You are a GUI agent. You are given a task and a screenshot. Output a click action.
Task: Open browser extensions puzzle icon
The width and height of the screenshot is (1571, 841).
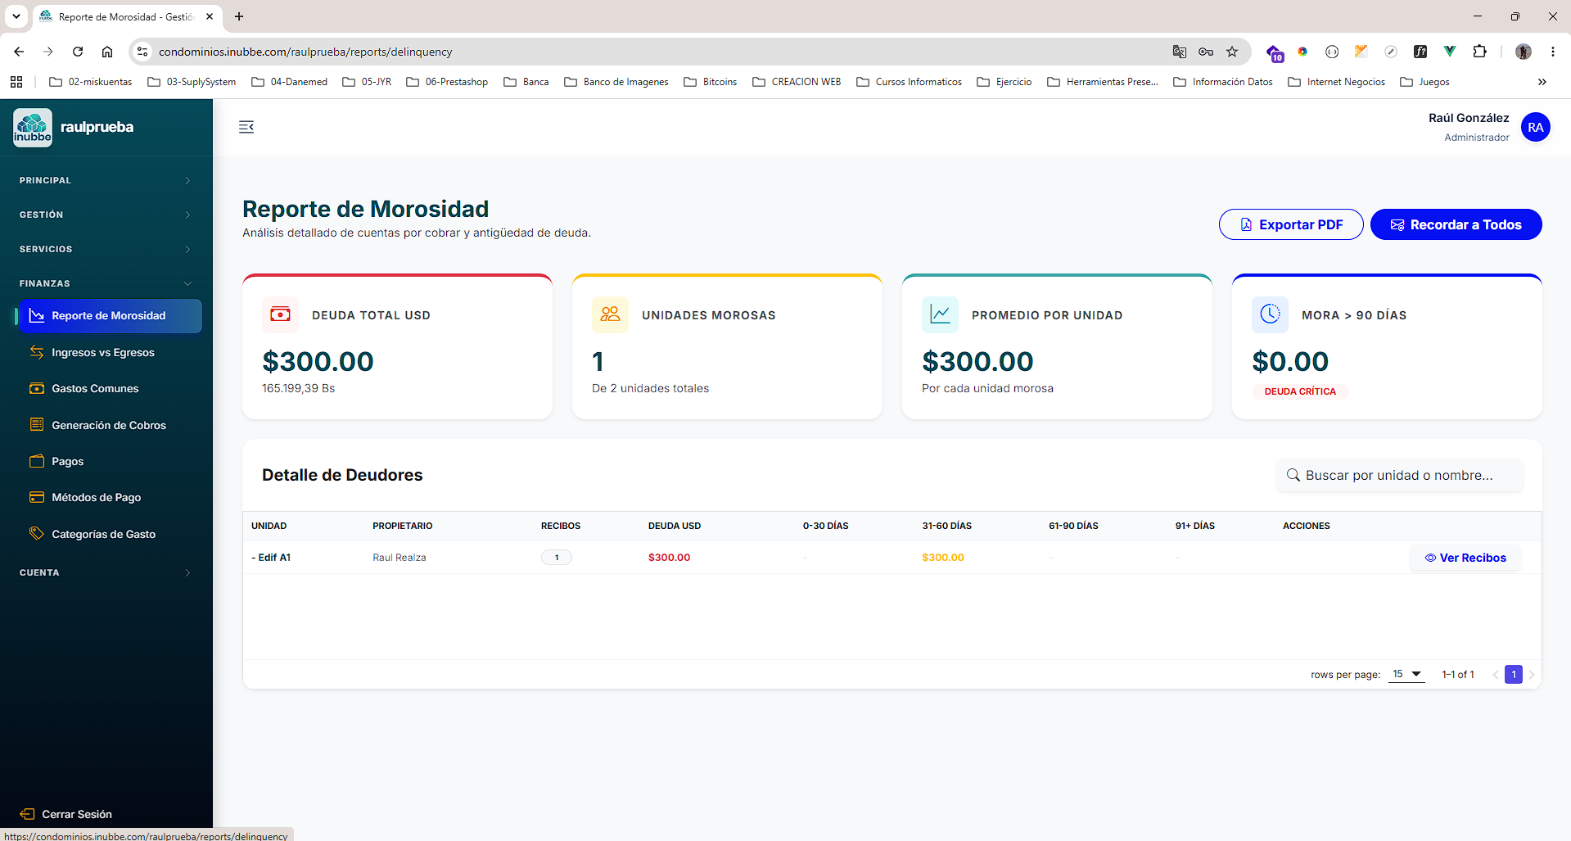point(1479,52)
